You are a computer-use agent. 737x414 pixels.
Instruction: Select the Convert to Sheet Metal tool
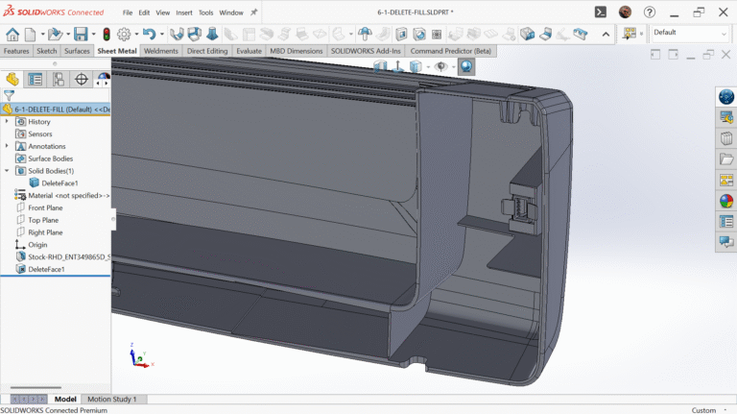coord(194,34)
